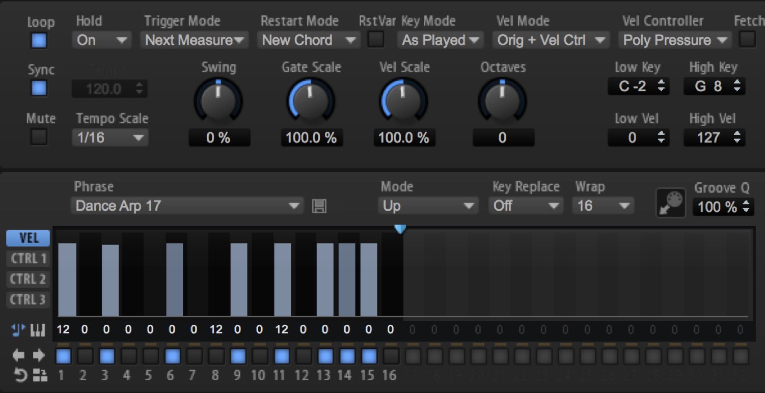Show the key values keyboard icon
The image size is (765, 393).
38,331
